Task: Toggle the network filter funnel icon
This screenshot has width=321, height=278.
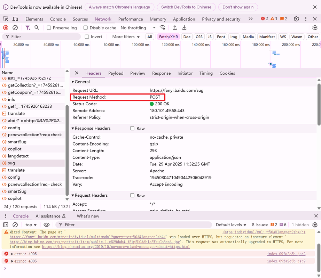Action: tap(28, 27)
